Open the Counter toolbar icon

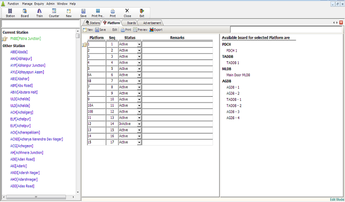(x=54, y=12)
